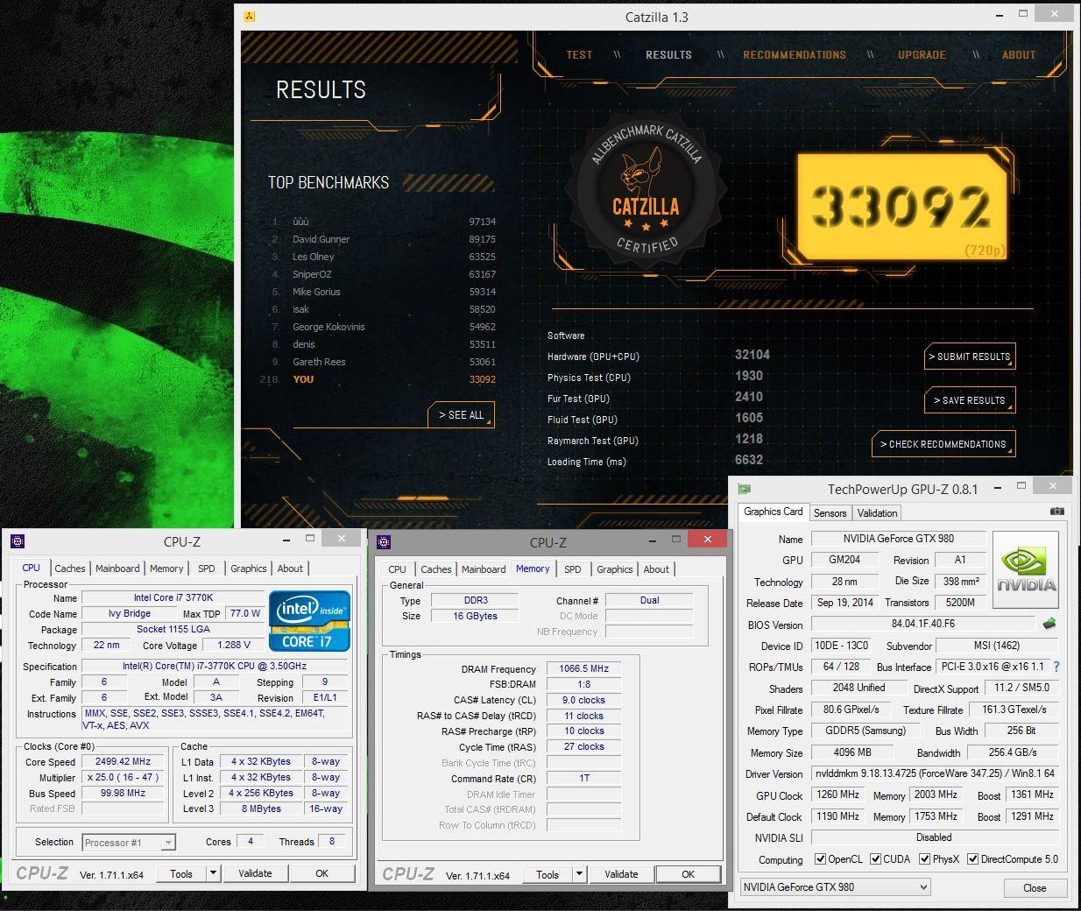Screen dimensions: 1081x911
Task: Click SEE ALL under top benchmarks
Action: tap(461, 415)
